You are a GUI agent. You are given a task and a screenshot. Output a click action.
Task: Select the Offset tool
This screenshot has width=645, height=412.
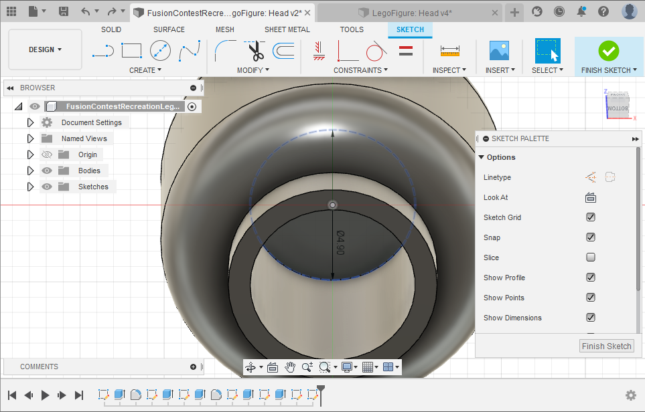coord(283,51)
